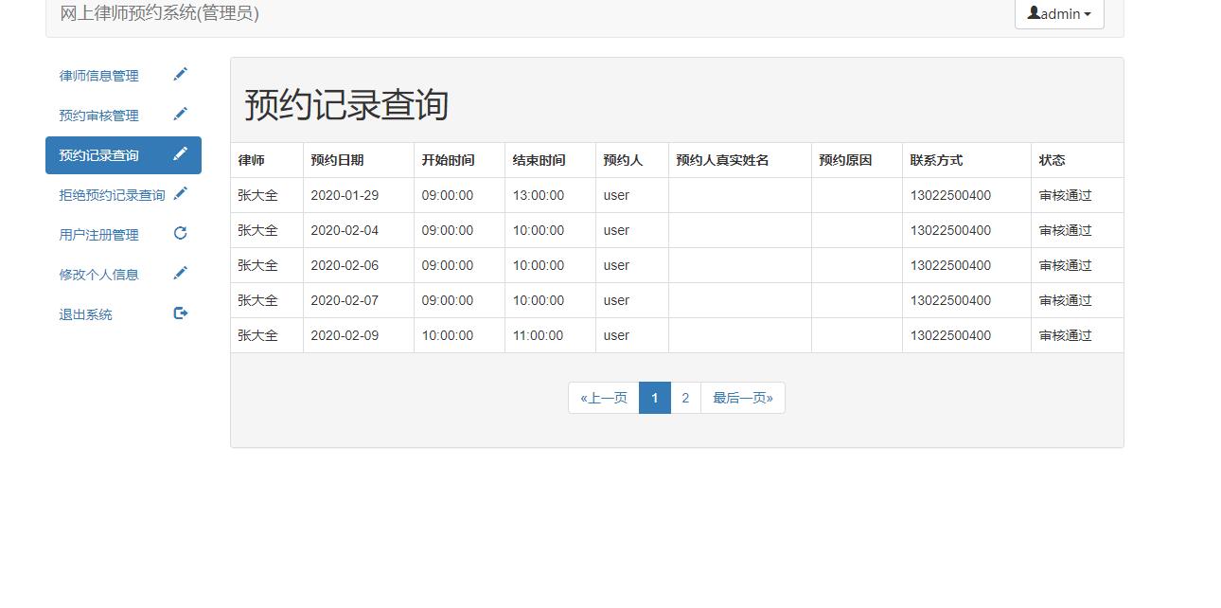Click the «上一页 pagination button
Viewport: 1221px width, 608px height.
tap(603, 398)
